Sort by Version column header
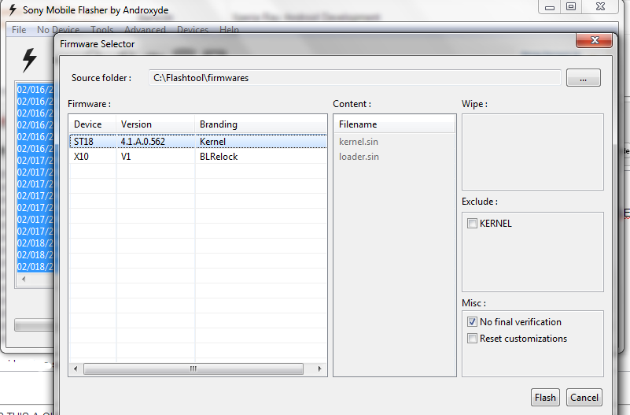This screenshot has height=415, width=630. [156, 124]
